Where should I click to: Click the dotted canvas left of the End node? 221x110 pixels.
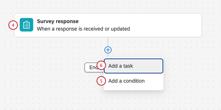52,67
